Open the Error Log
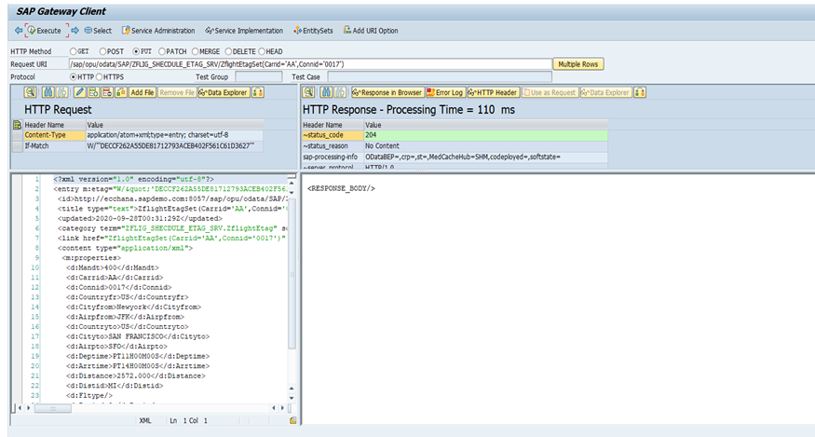815x437 pixels. pos(445,92)
